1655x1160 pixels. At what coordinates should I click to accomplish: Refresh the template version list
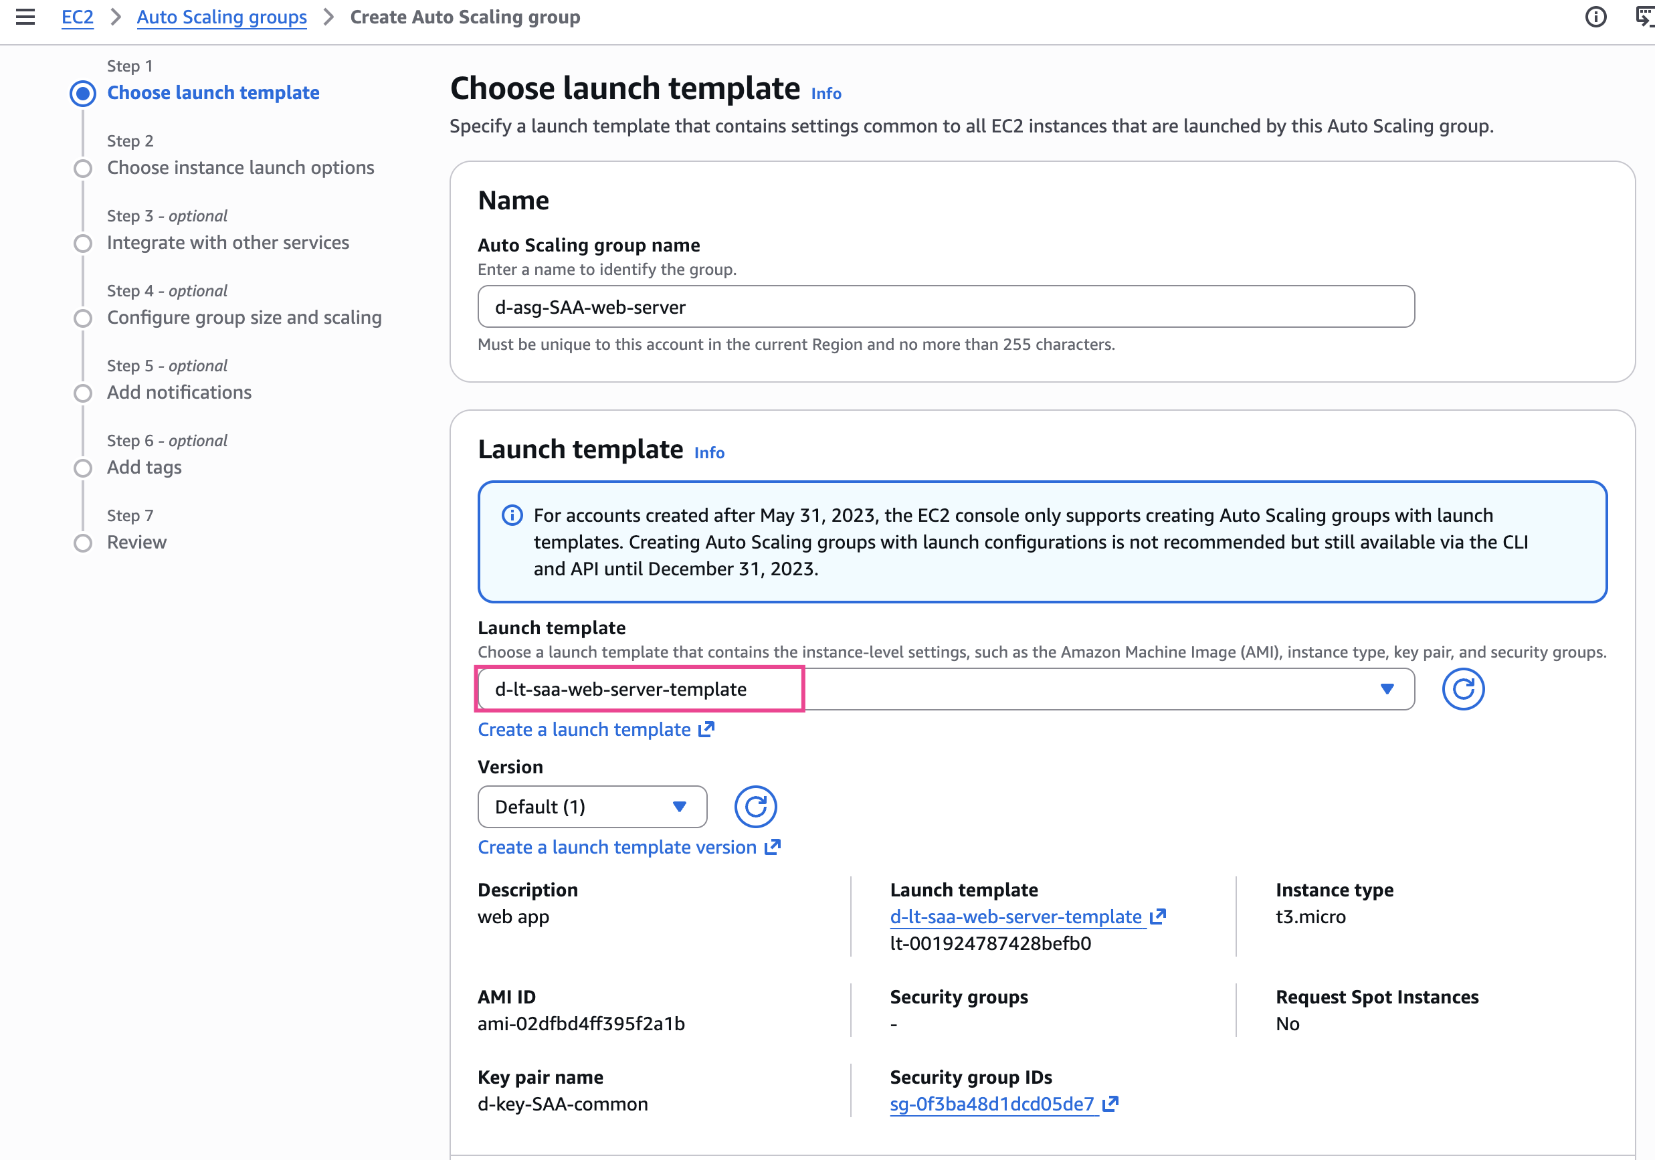[755, 807]
